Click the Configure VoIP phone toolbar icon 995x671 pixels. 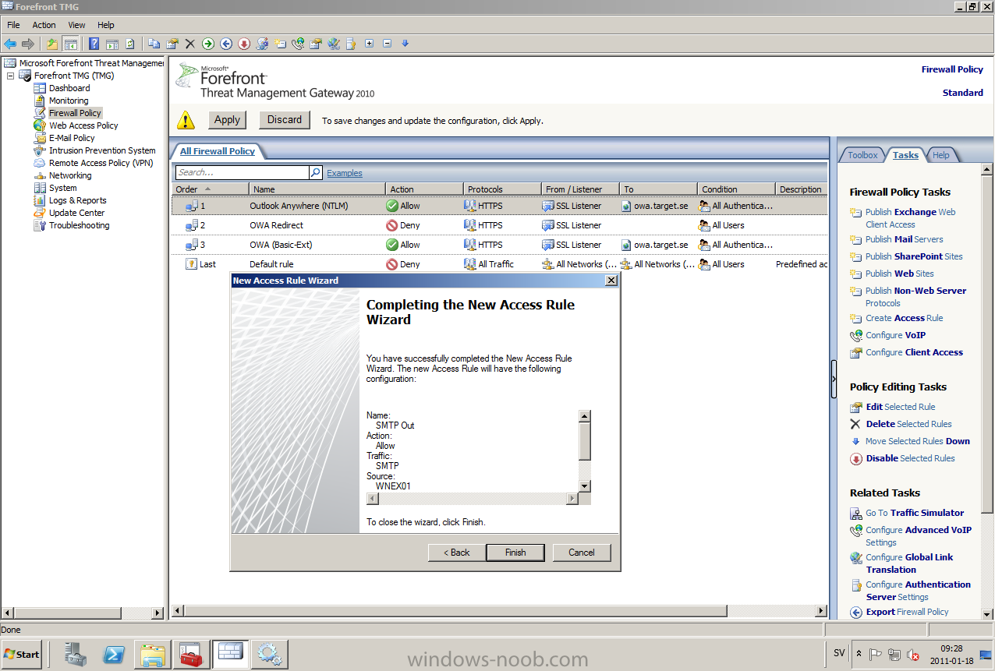298,44
